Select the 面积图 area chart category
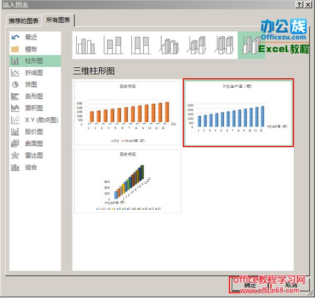Viewport: 315px width, 299px height. pos(35,108)
